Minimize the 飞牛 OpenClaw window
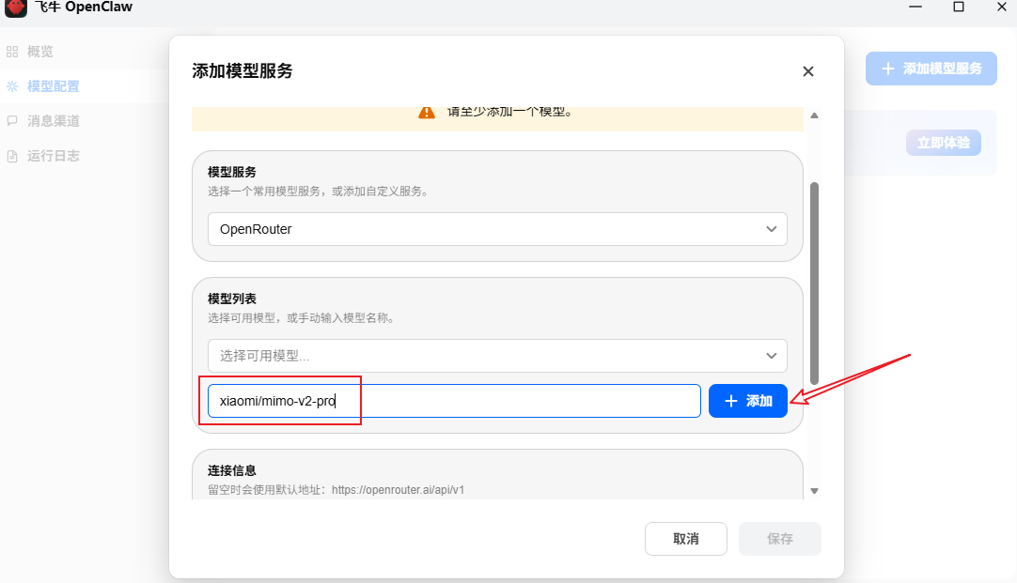 click(x=915, y=8)
